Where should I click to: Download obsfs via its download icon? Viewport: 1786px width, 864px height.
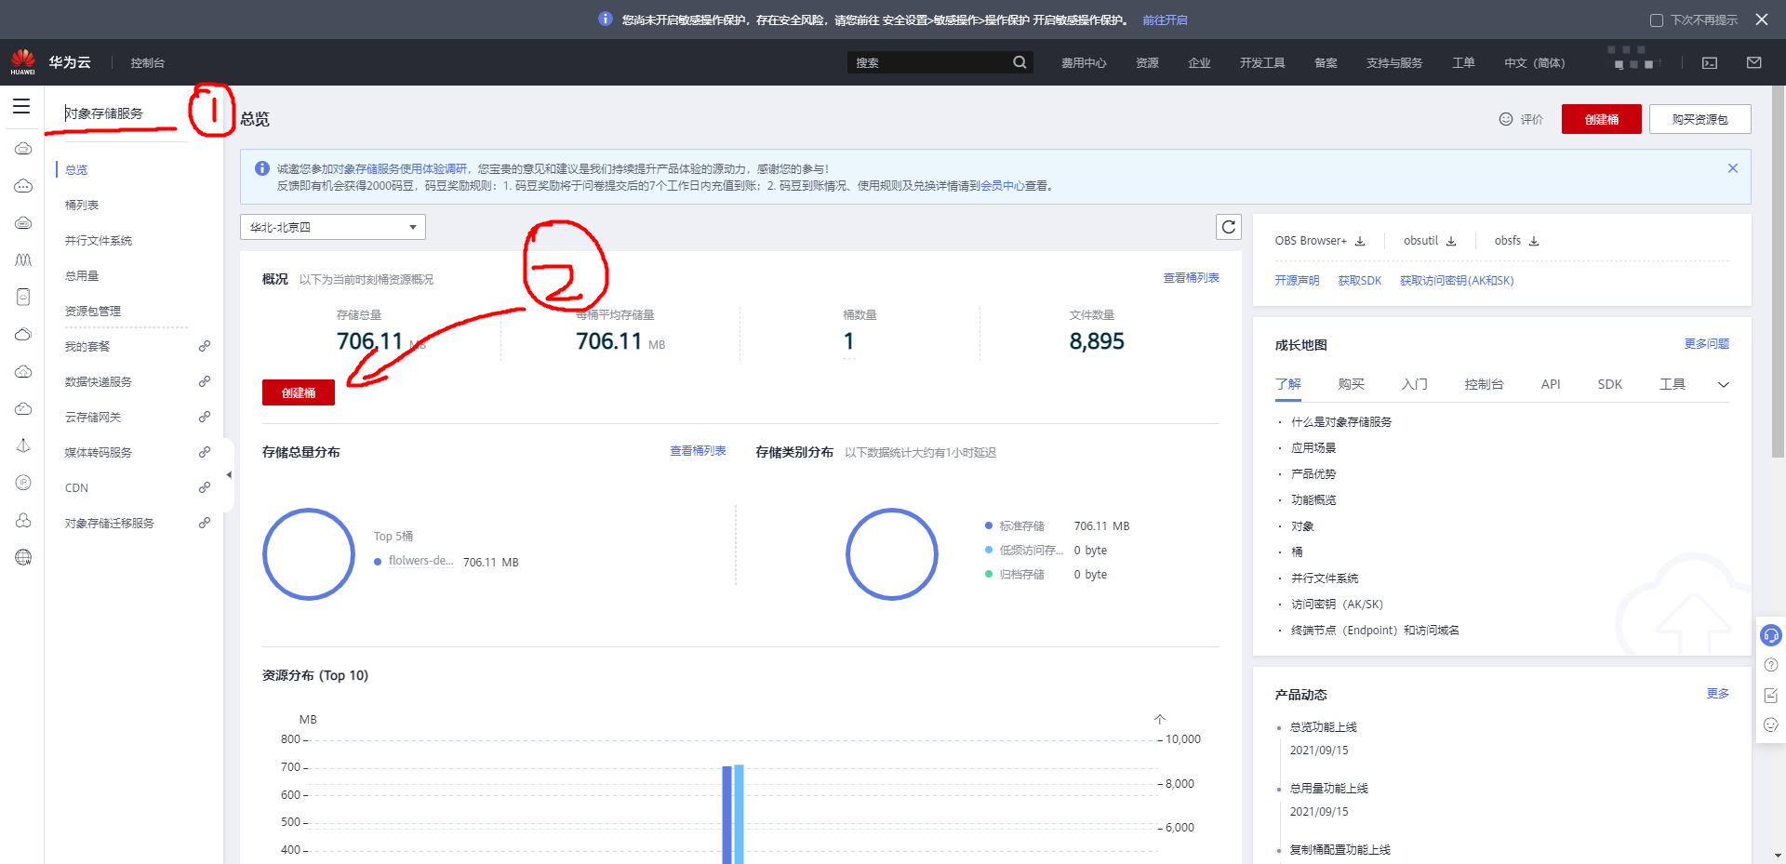pos(1534,241)
